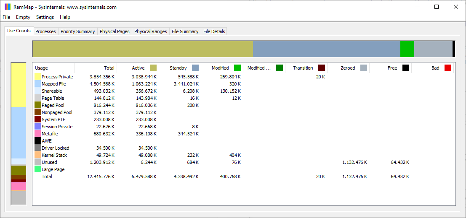Select the Driver Locked row label

click(55, 148)
